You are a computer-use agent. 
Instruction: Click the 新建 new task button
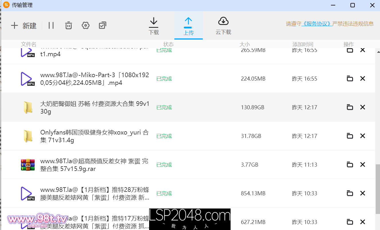click(x=24, y=26)
